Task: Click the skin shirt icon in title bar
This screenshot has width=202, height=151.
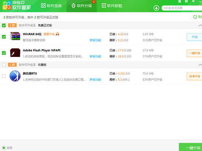Action: (x=180, y=1)
